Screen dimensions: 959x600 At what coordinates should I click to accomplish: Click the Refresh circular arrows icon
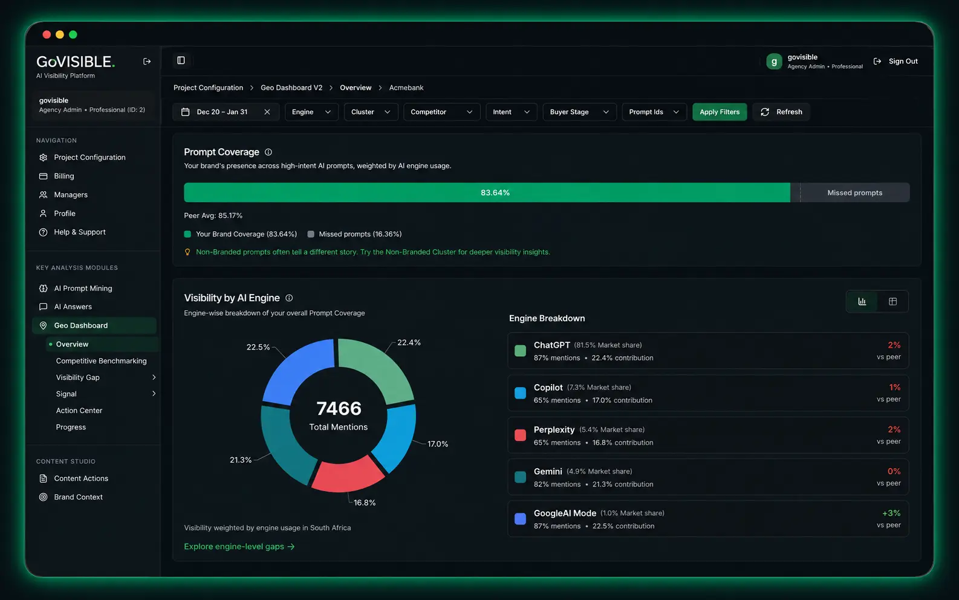pyautogui.click(x=765, y=112)
